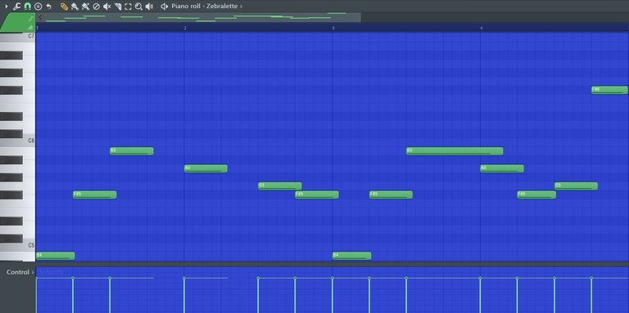Viewport: 629px width, 313px height.
Task: Open the wrench tools menu
Action: pos(16,7)
